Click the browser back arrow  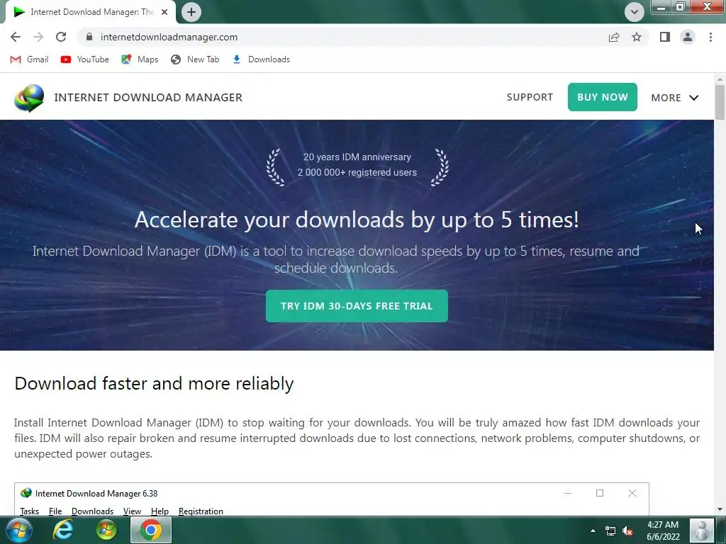point(16,37)
